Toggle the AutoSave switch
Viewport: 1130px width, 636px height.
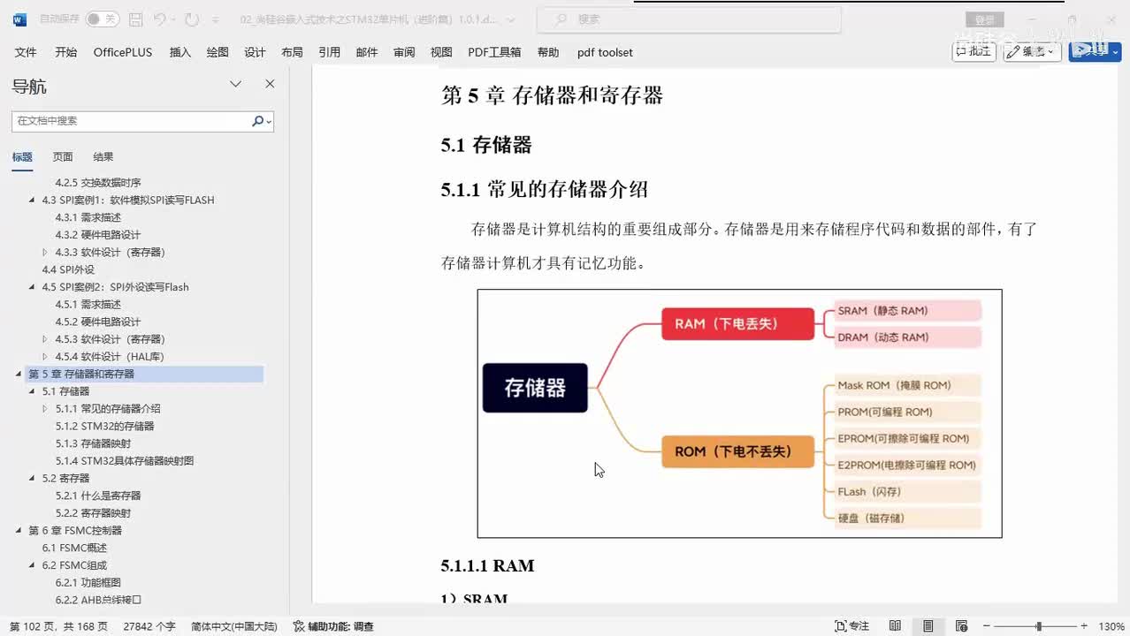tap(102, 19)
